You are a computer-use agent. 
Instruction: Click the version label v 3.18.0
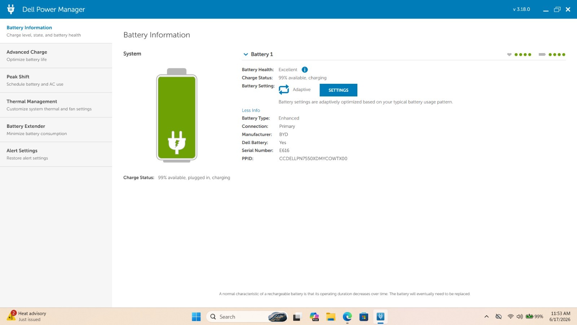click(521, 9)
